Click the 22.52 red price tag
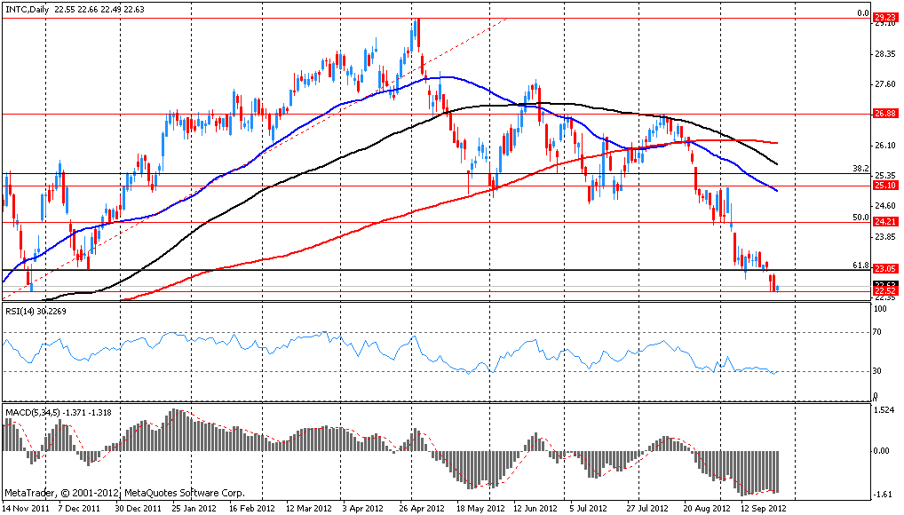 [884, 291]
